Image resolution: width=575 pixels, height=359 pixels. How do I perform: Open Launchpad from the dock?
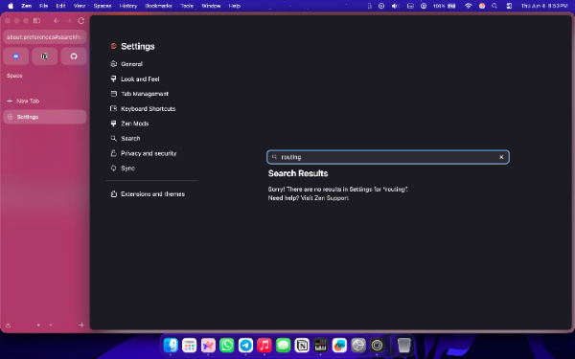[189, 345]
